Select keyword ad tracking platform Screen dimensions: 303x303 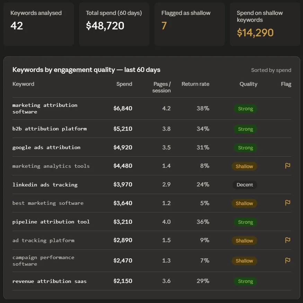[43, 240]
